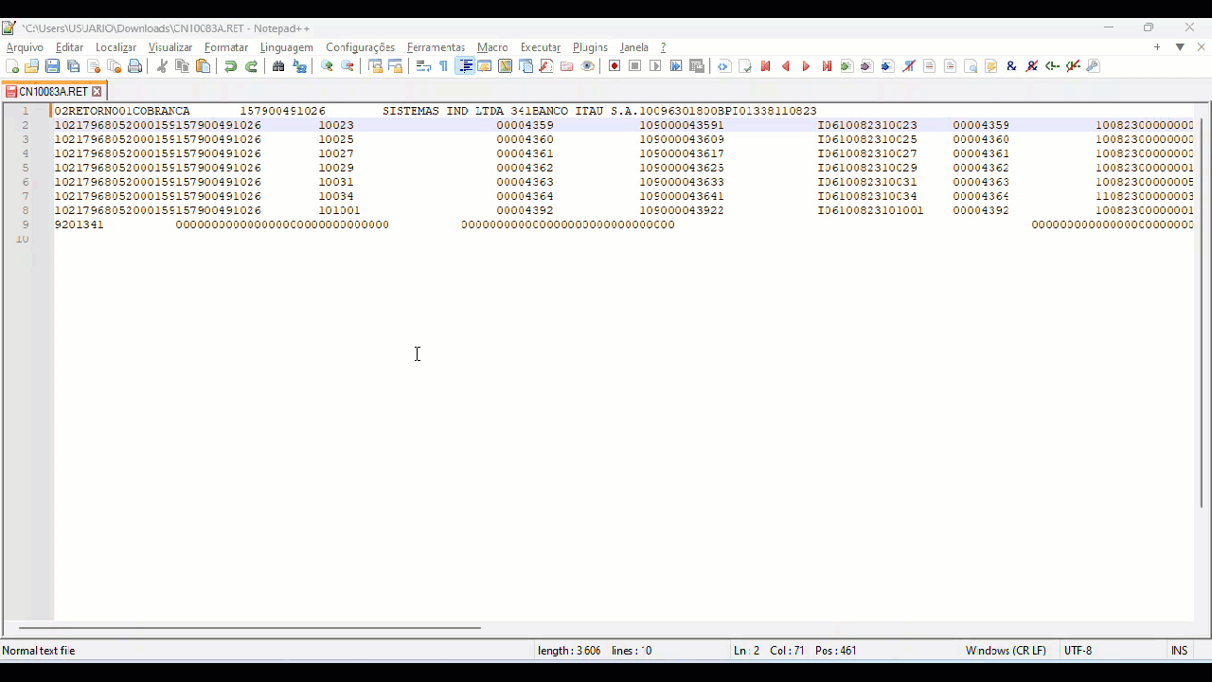Toggle word wrap in the toolbar
Image resolution: width=1212 pixels, height=682 pixels.
(x=423, y=66)
